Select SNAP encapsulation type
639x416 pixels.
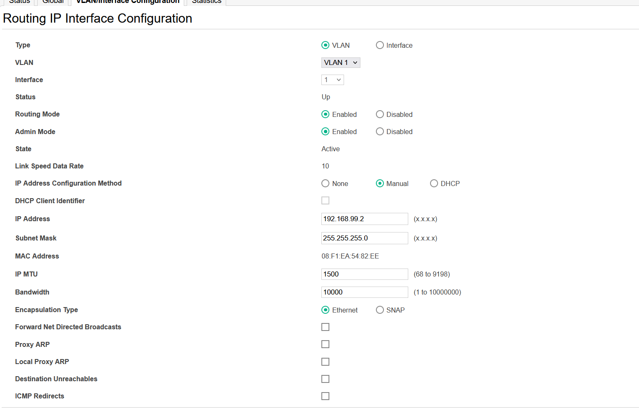pos(380,310)
